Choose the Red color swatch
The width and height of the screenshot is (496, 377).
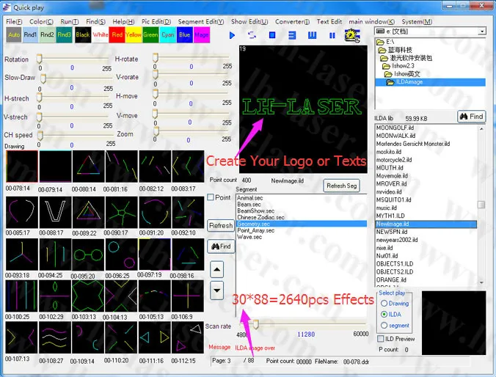pos(117,34)
